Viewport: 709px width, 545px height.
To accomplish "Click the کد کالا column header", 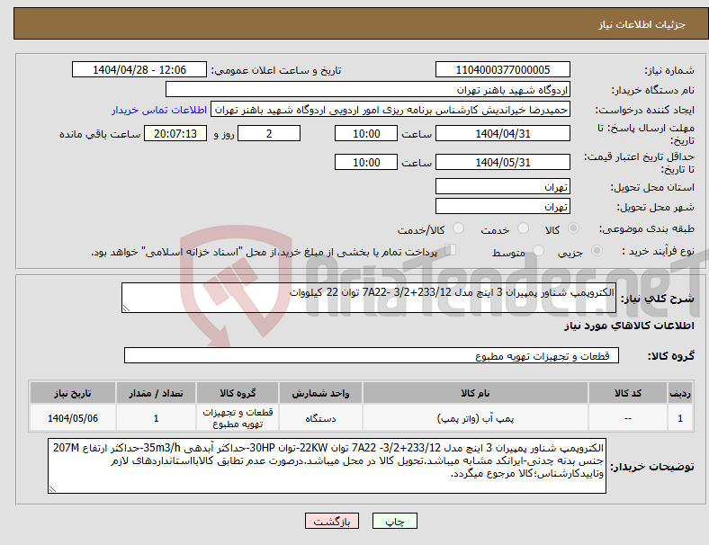I will click(628, 393).
